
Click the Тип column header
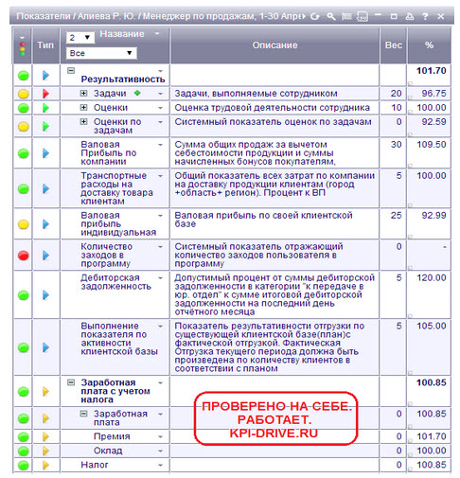tap(45, 45)
